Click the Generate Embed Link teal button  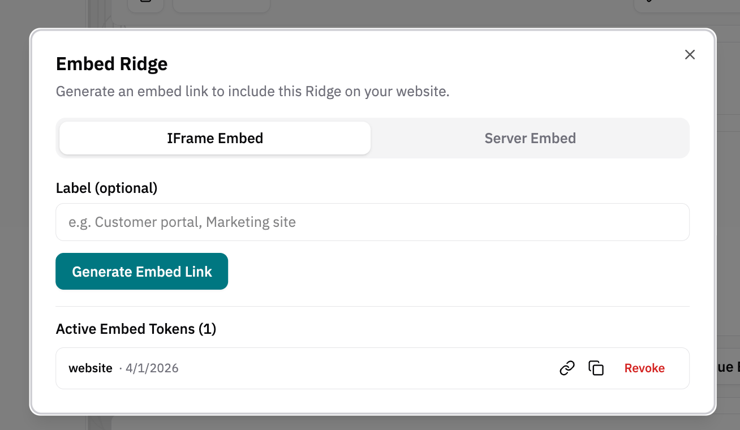point(141,271)
